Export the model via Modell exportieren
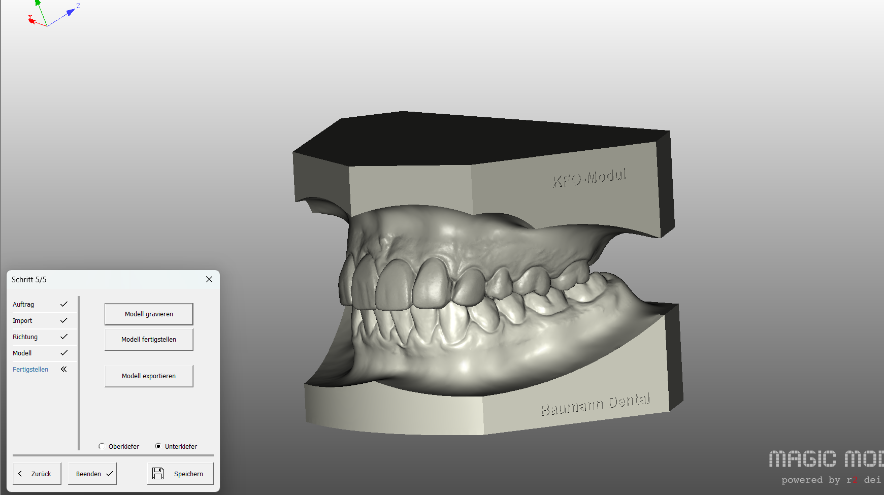This screenshot has width=884, height=495. (x=149, y=376)
